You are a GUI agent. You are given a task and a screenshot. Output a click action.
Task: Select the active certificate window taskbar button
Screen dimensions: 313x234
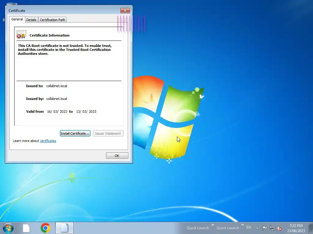pyautogui.click(x=64, y=228)
